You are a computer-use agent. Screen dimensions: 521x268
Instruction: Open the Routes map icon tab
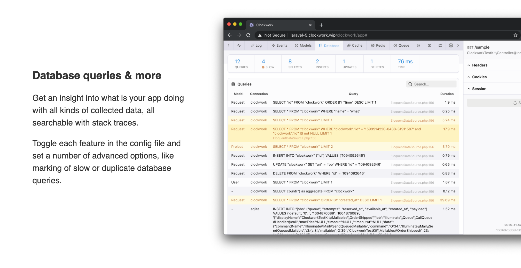pyautogui.click(x=440, y=45)
